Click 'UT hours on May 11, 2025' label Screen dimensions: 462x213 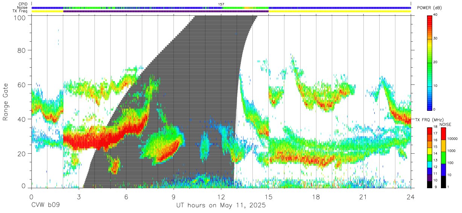221,205
